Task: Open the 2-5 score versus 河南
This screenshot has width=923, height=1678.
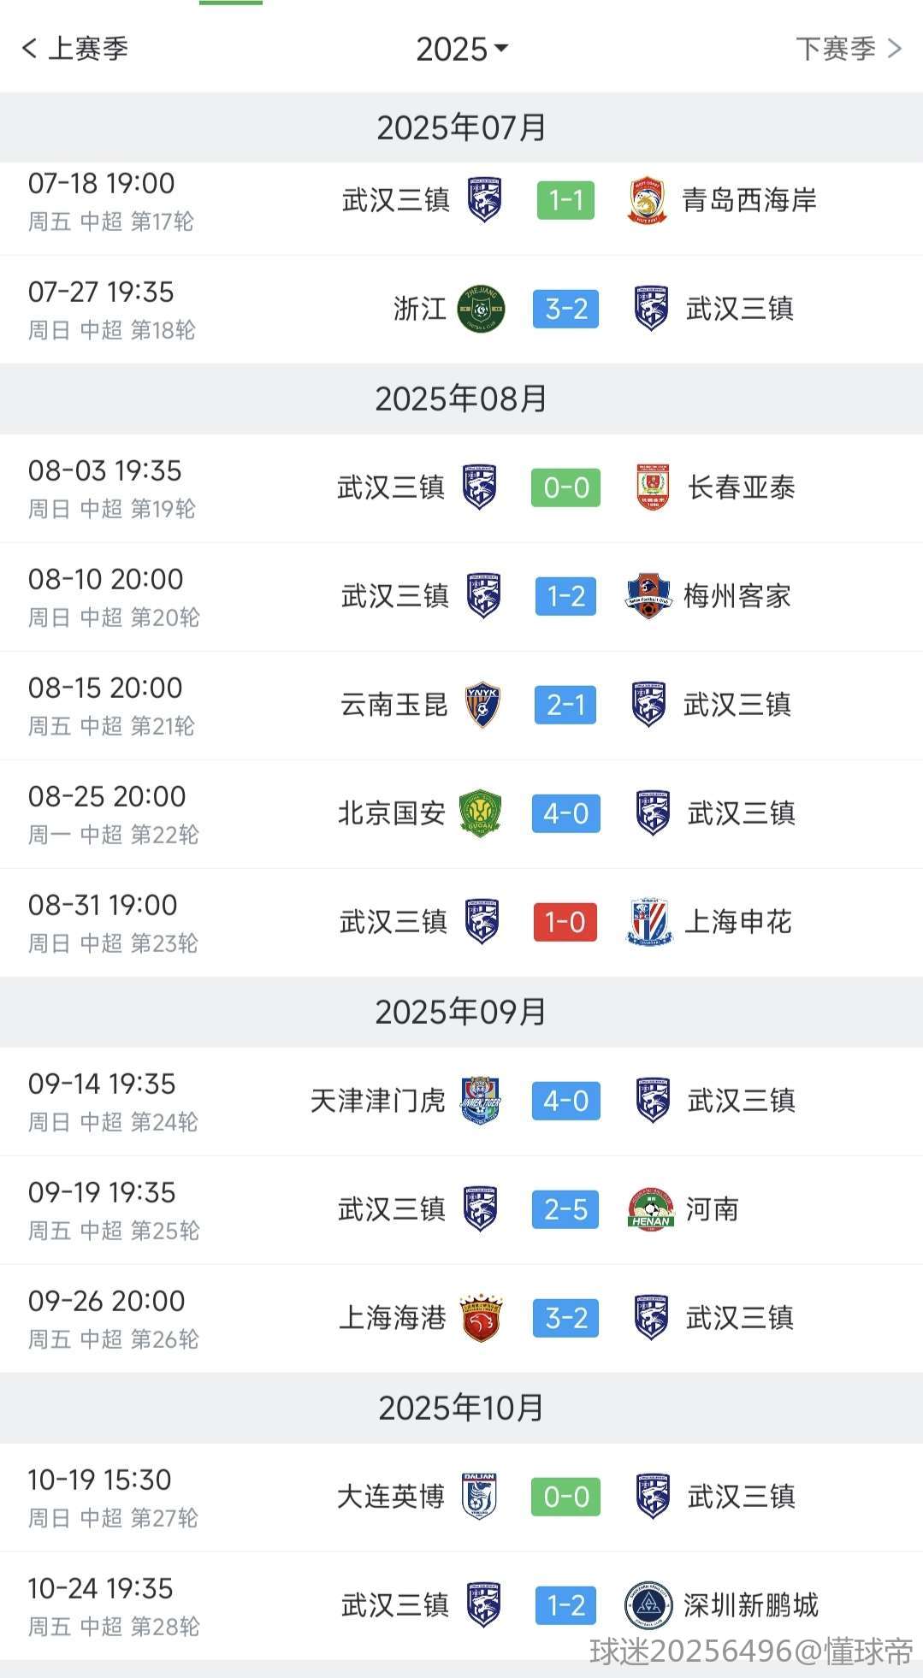Action: pos(565,1209)
